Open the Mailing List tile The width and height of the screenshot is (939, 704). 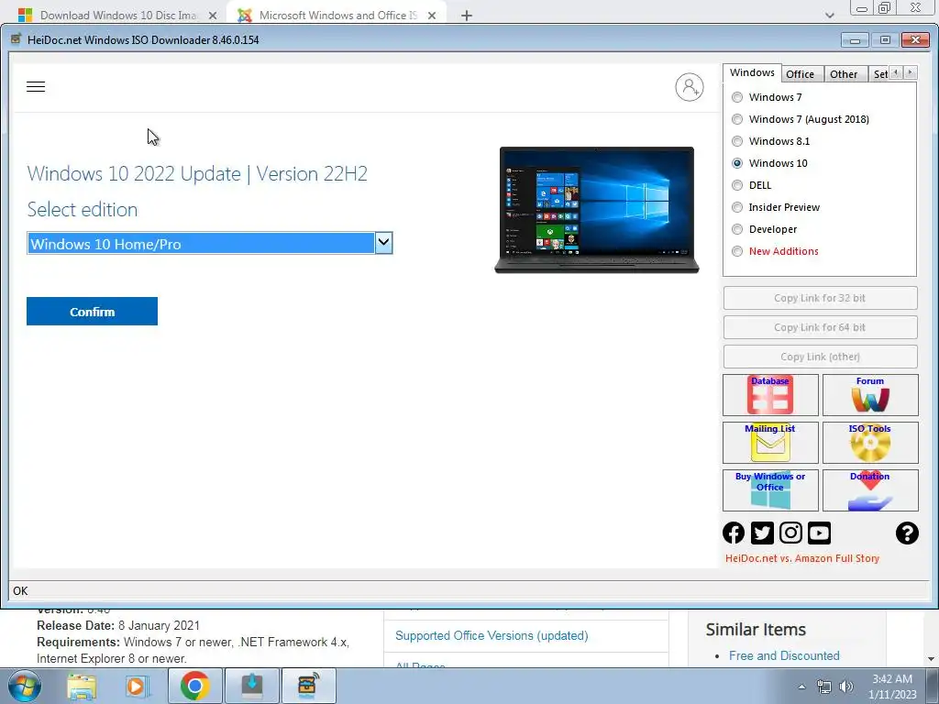[770, 443]
